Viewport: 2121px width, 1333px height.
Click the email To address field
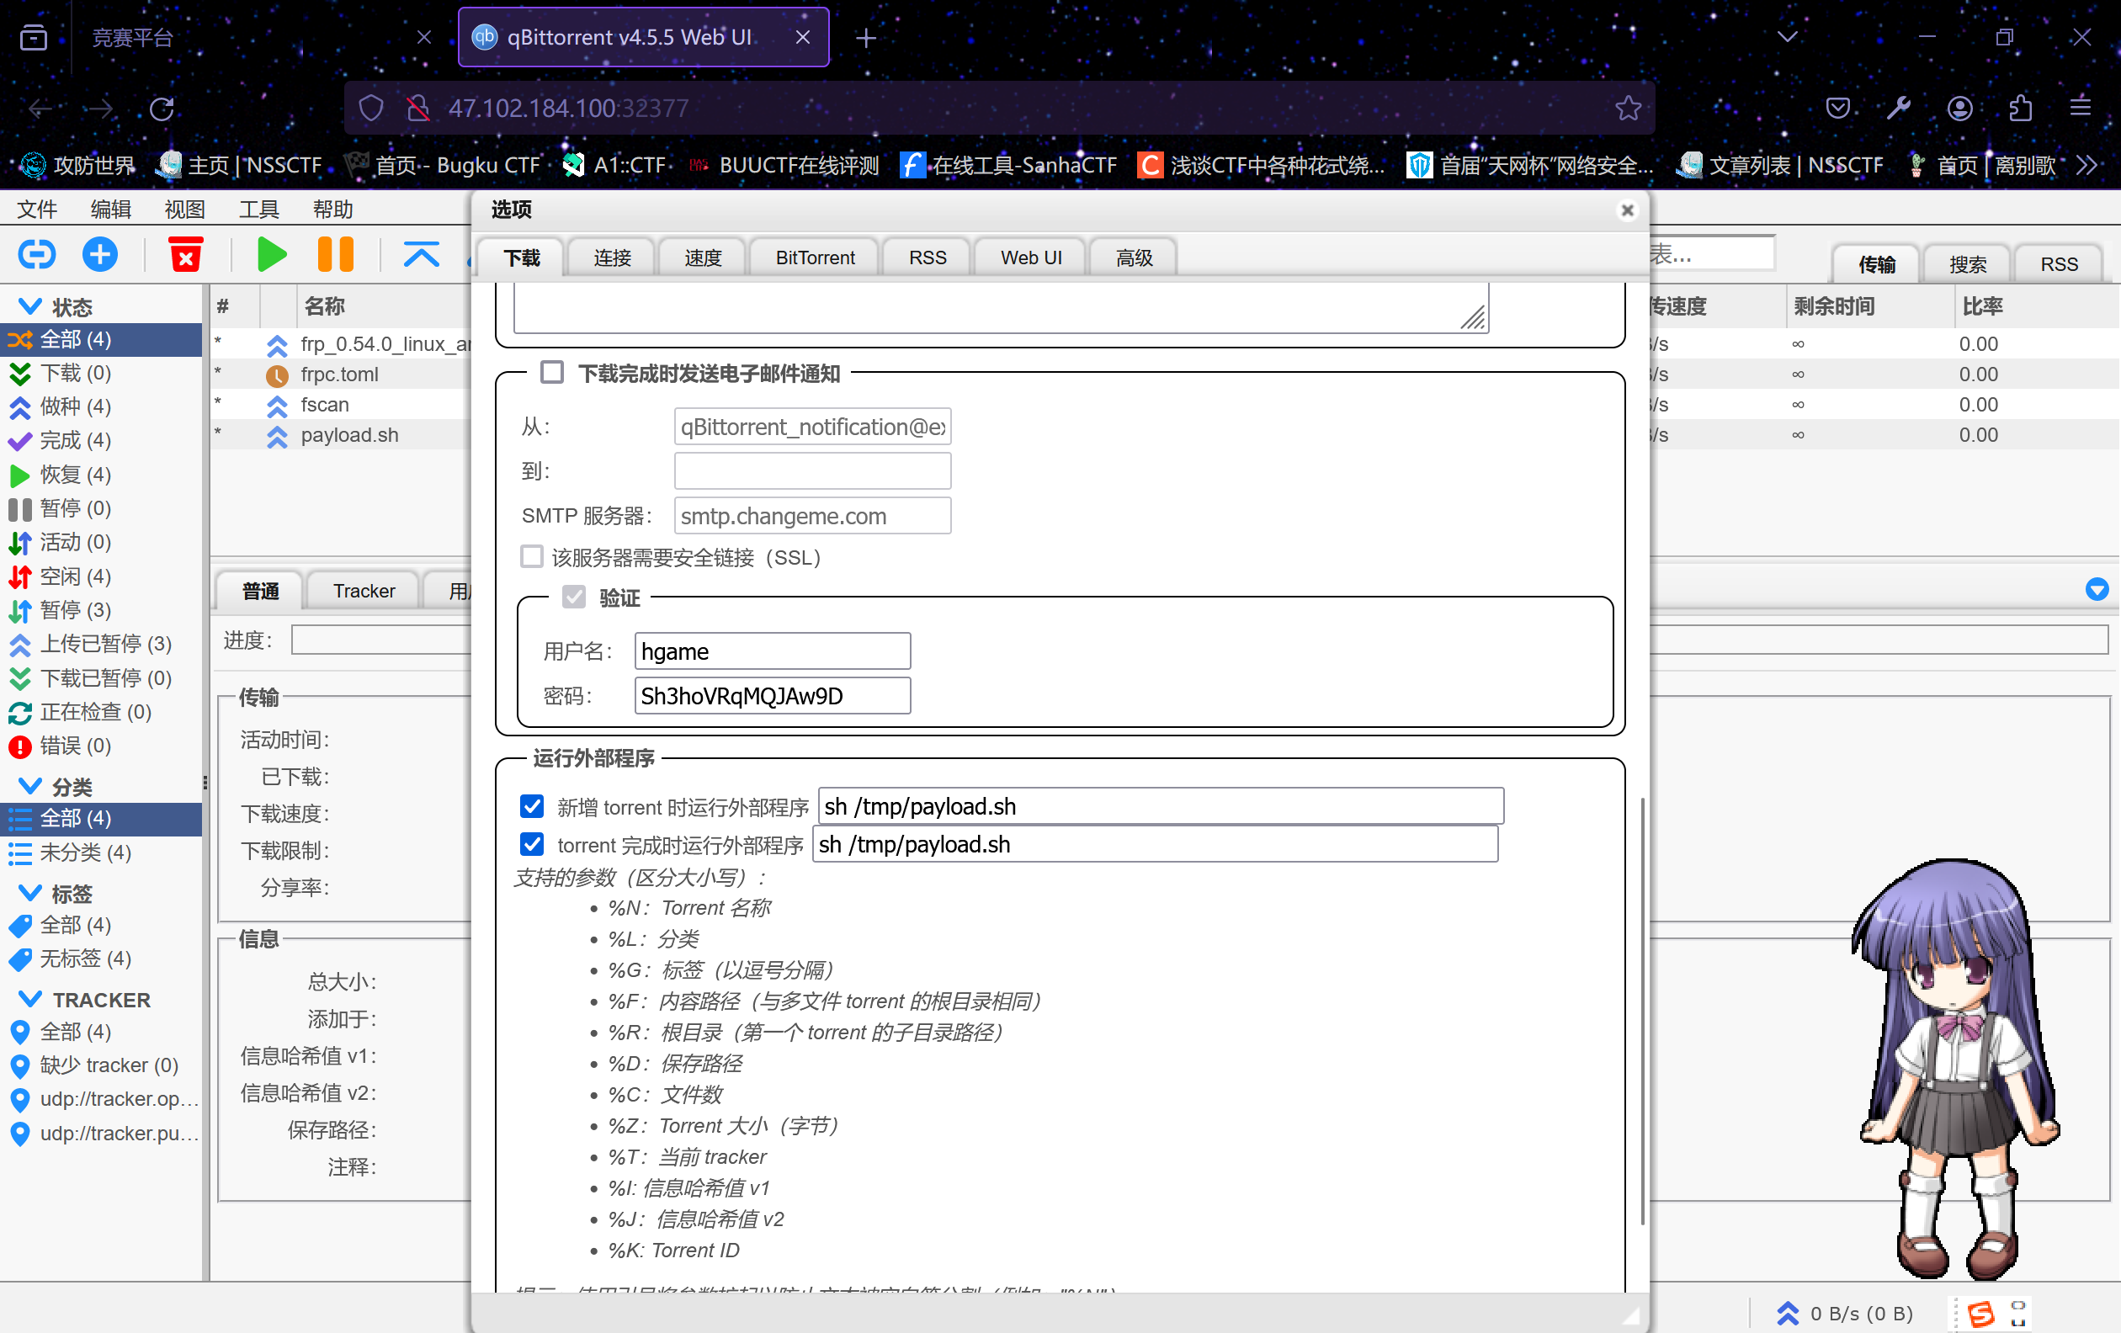[812, 471]
